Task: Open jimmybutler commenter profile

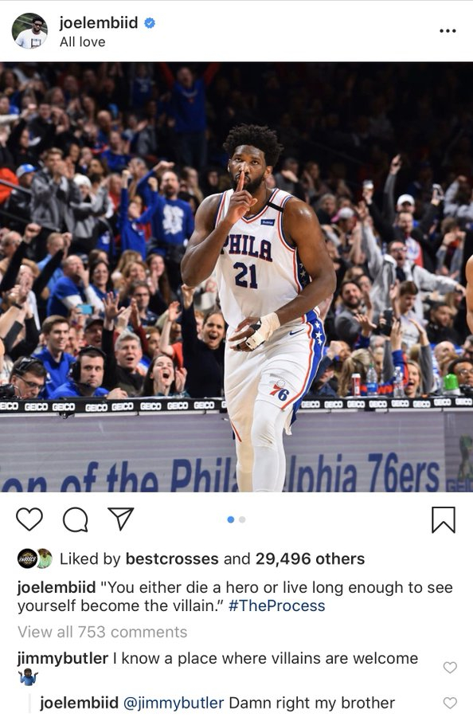Action: (63, 659)
